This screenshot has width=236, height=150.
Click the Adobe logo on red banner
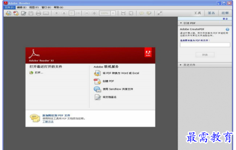click(148, 53)
